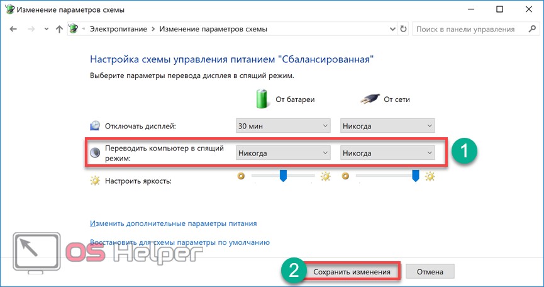Close the Изменение параметров схемы window

pos(529,9)
